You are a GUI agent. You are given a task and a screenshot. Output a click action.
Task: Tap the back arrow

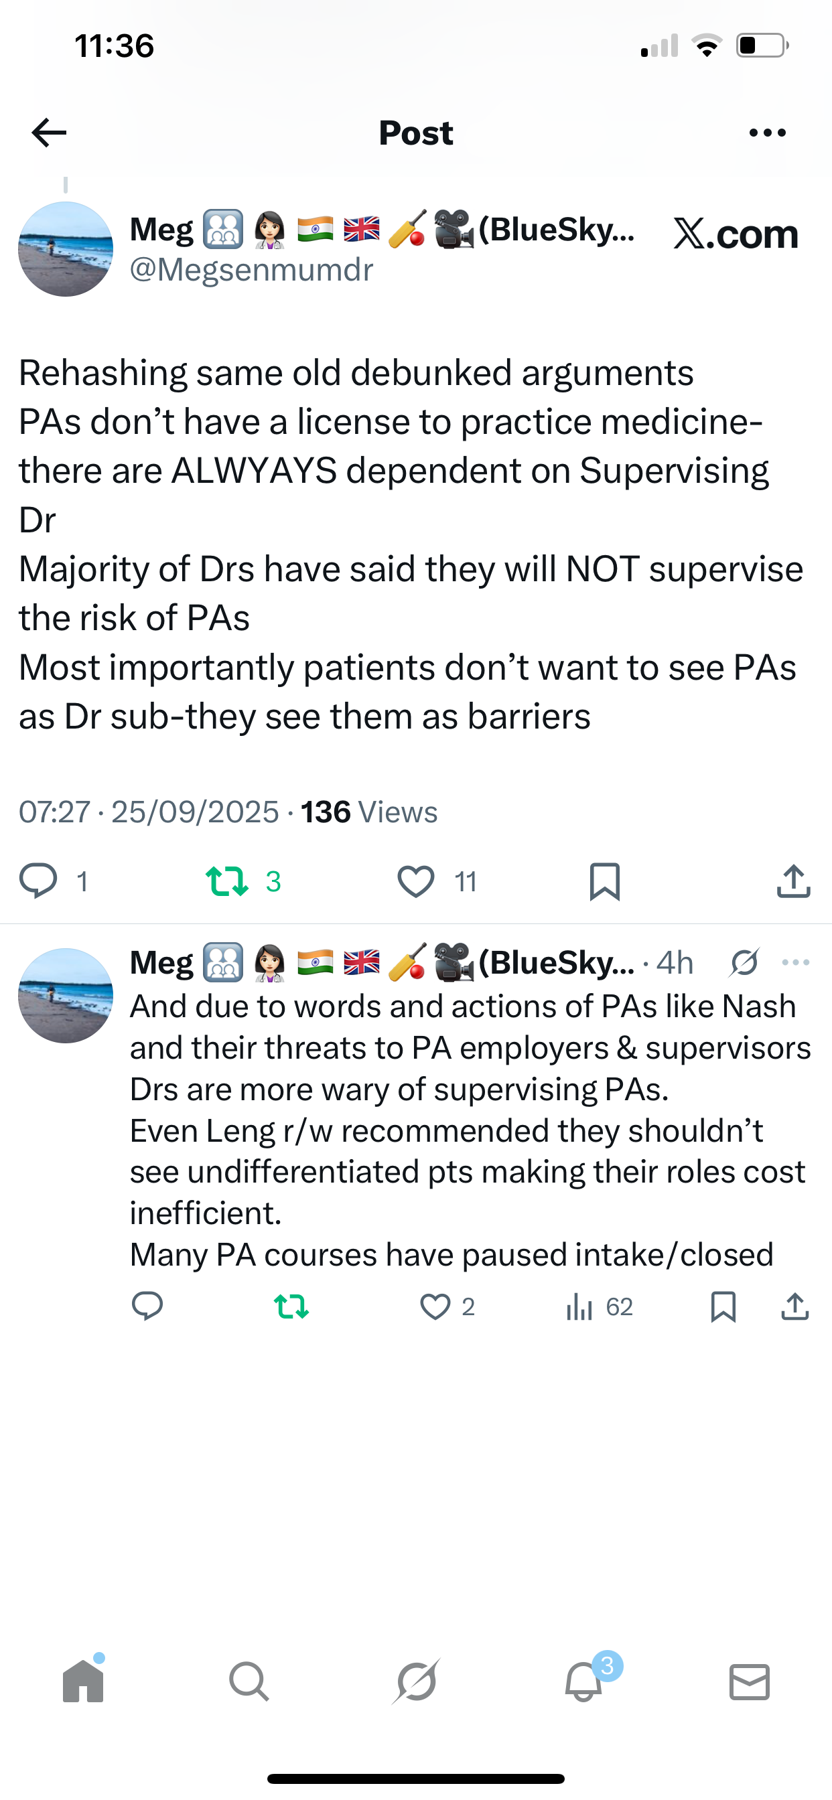click(x=49, y=133)
